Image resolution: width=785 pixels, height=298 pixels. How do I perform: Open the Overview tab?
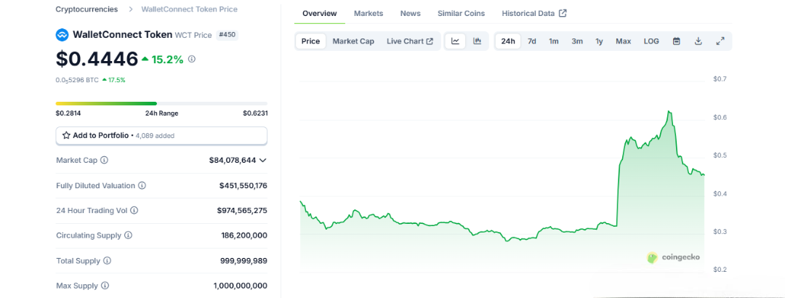point(319,14)
